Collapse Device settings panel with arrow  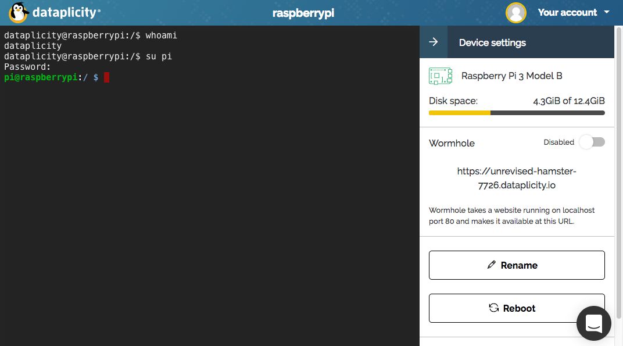point(434,42)
